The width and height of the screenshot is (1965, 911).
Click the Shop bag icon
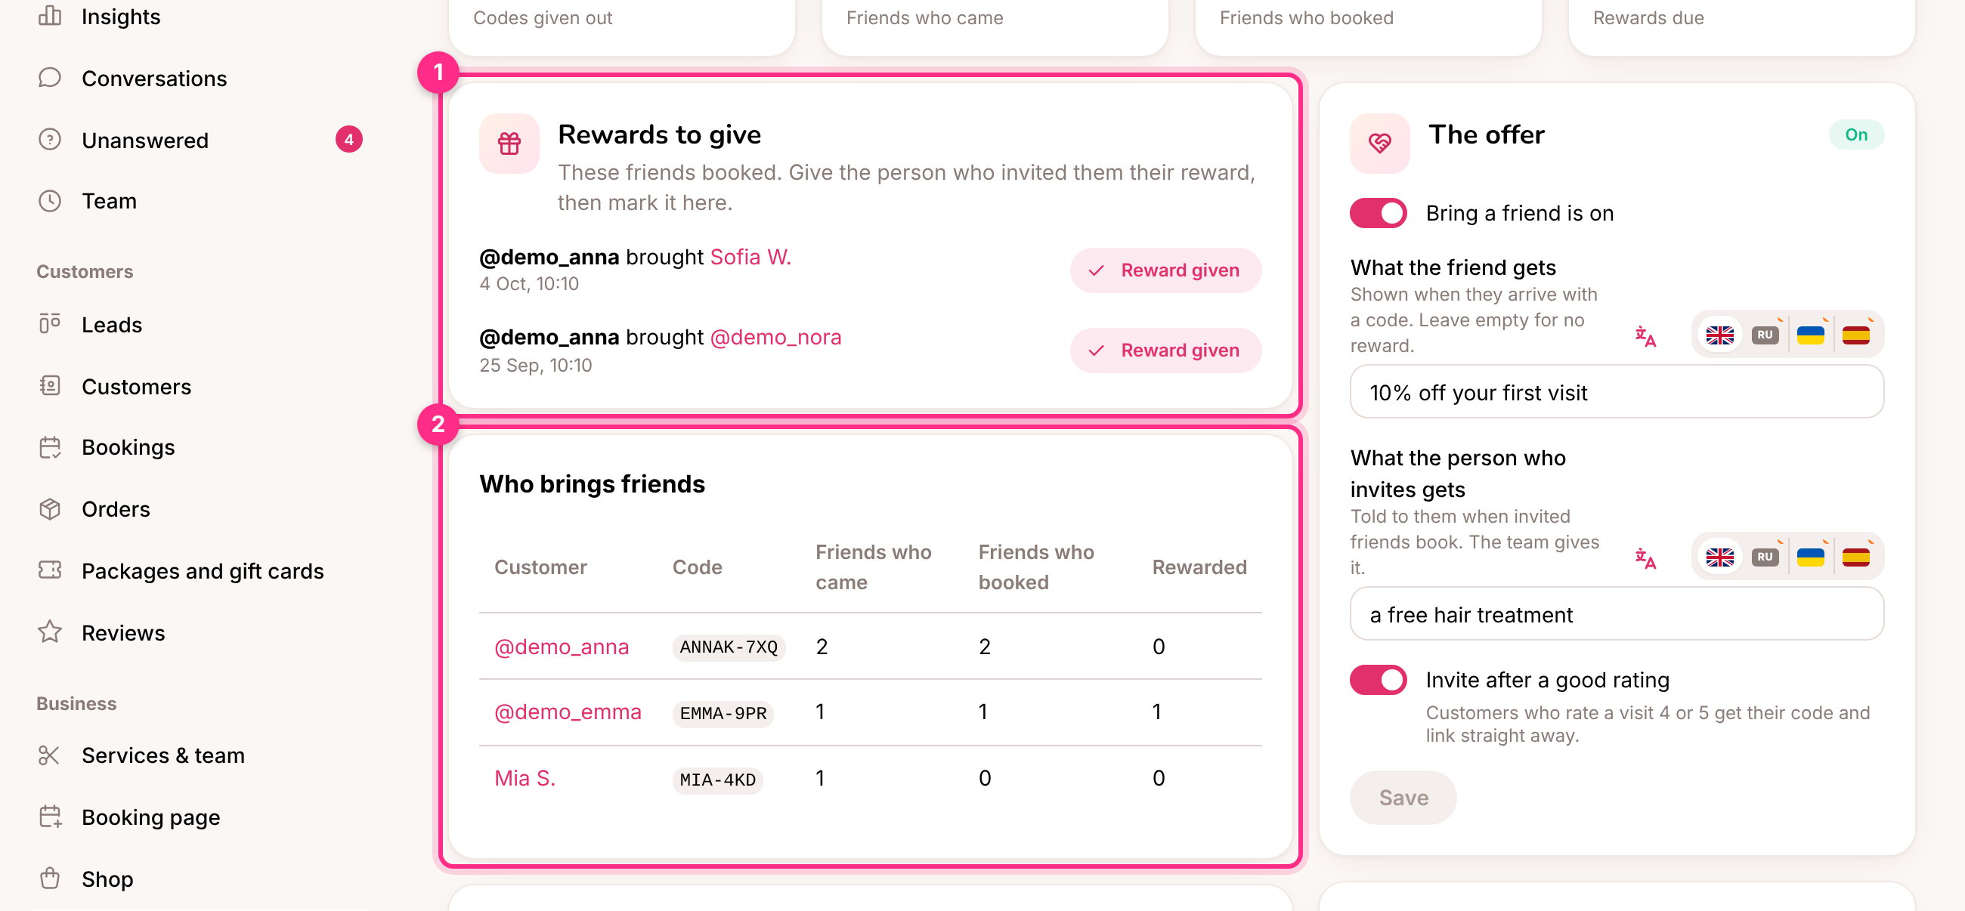(50, 879)
